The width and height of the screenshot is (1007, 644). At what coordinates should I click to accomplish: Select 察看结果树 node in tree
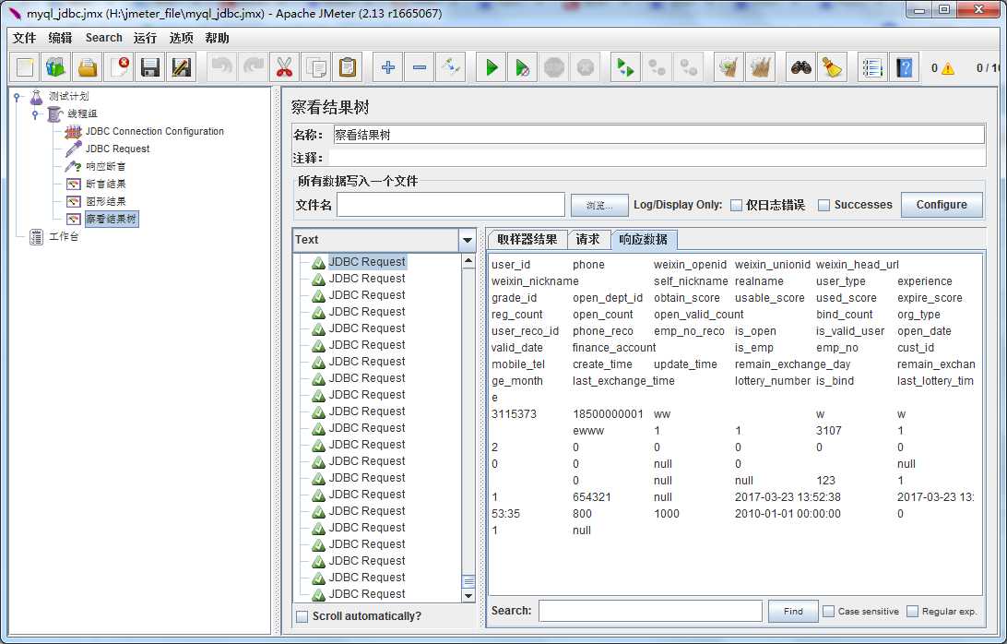[x=111, y=220]
